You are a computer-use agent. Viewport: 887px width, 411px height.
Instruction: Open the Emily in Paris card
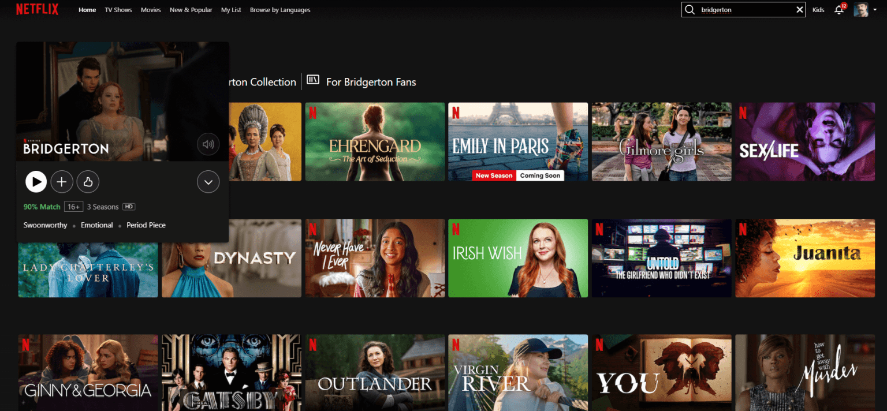point(518,142)
